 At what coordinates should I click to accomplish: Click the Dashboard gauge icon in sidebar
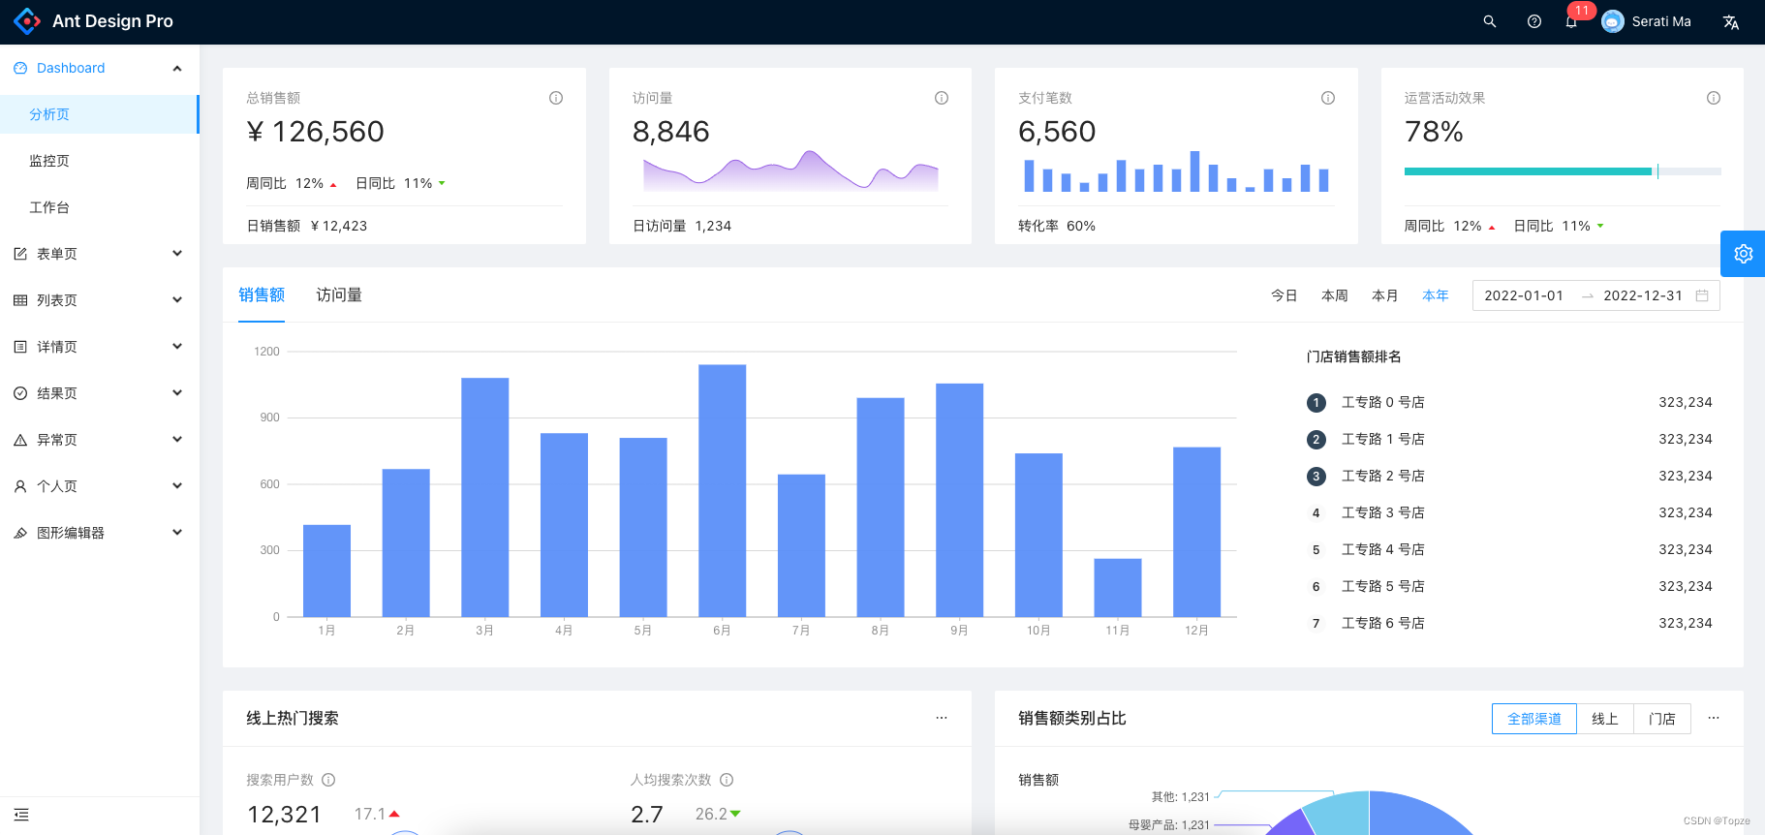(20, 68)
